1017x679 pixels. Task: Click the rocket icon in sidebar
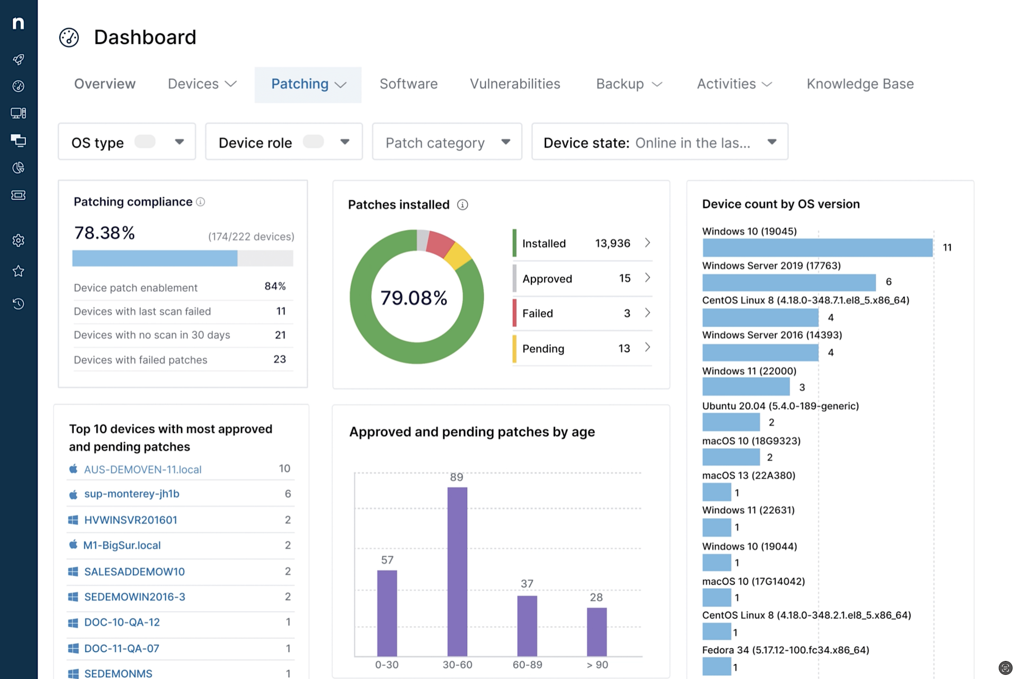click(x=19, y=59)
